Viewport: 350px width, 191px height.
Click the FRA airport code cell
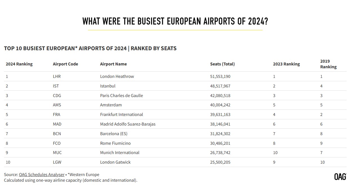(x=56, y=115)
